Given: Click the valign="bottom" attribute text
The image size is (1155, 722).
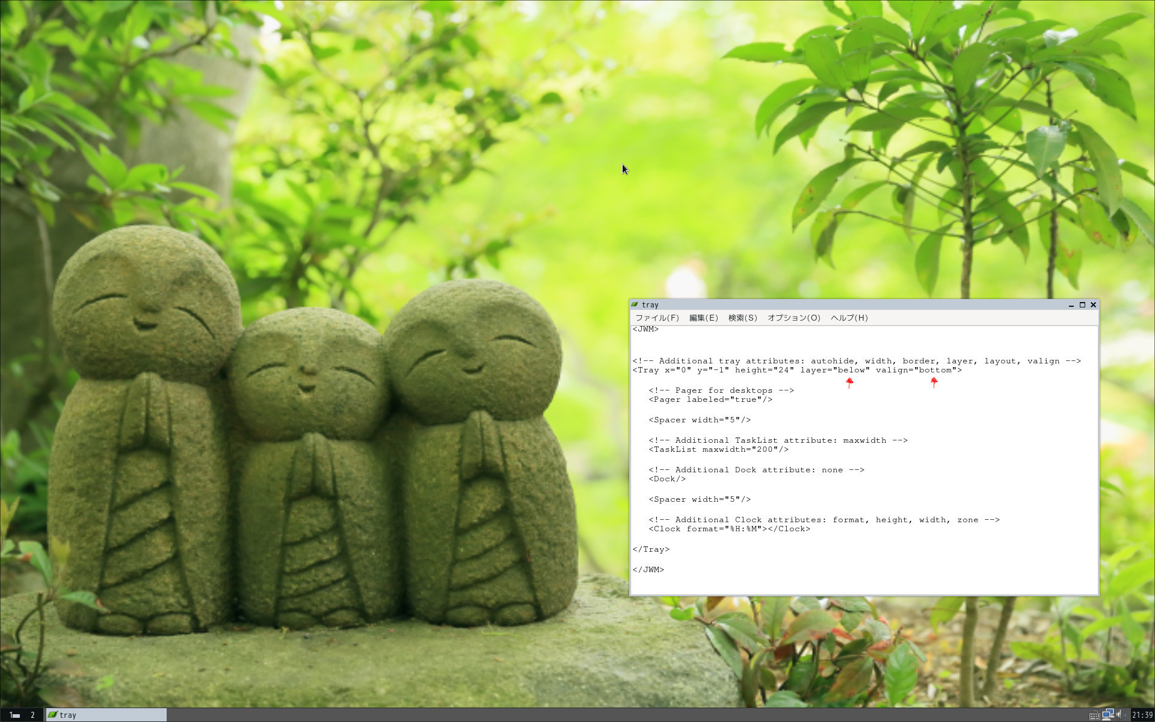Looking at the screenshot, I should click(916, 370).
